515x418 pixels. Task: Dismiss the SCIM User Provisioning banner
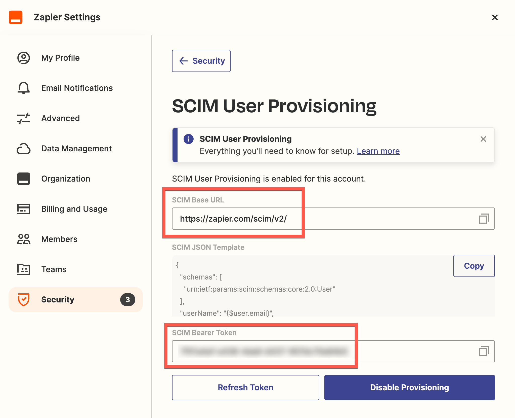click(483, 139)
